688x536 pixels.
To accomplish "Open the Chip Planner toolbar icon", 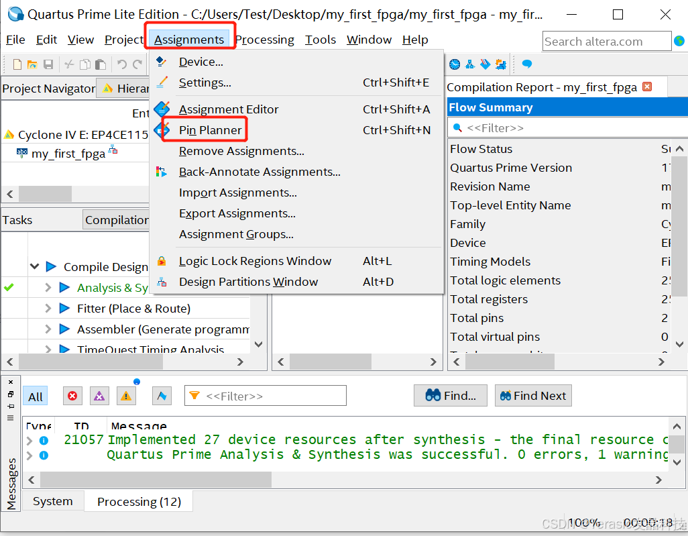I will tap(501, 64).
